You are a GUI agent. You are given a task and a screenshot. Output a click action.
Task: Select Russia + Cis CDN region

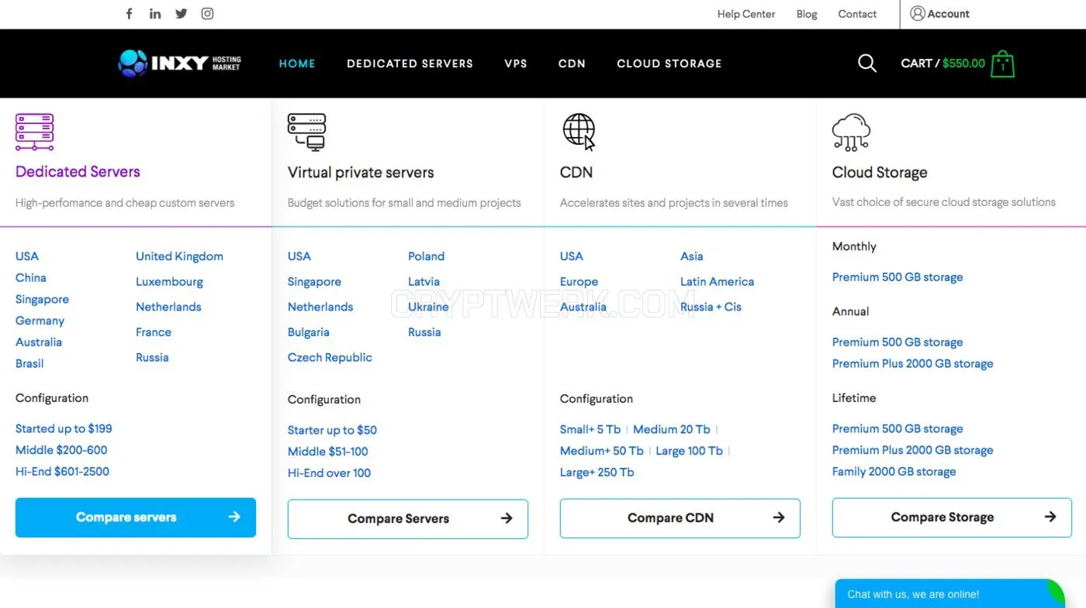[x=711, y=307]
